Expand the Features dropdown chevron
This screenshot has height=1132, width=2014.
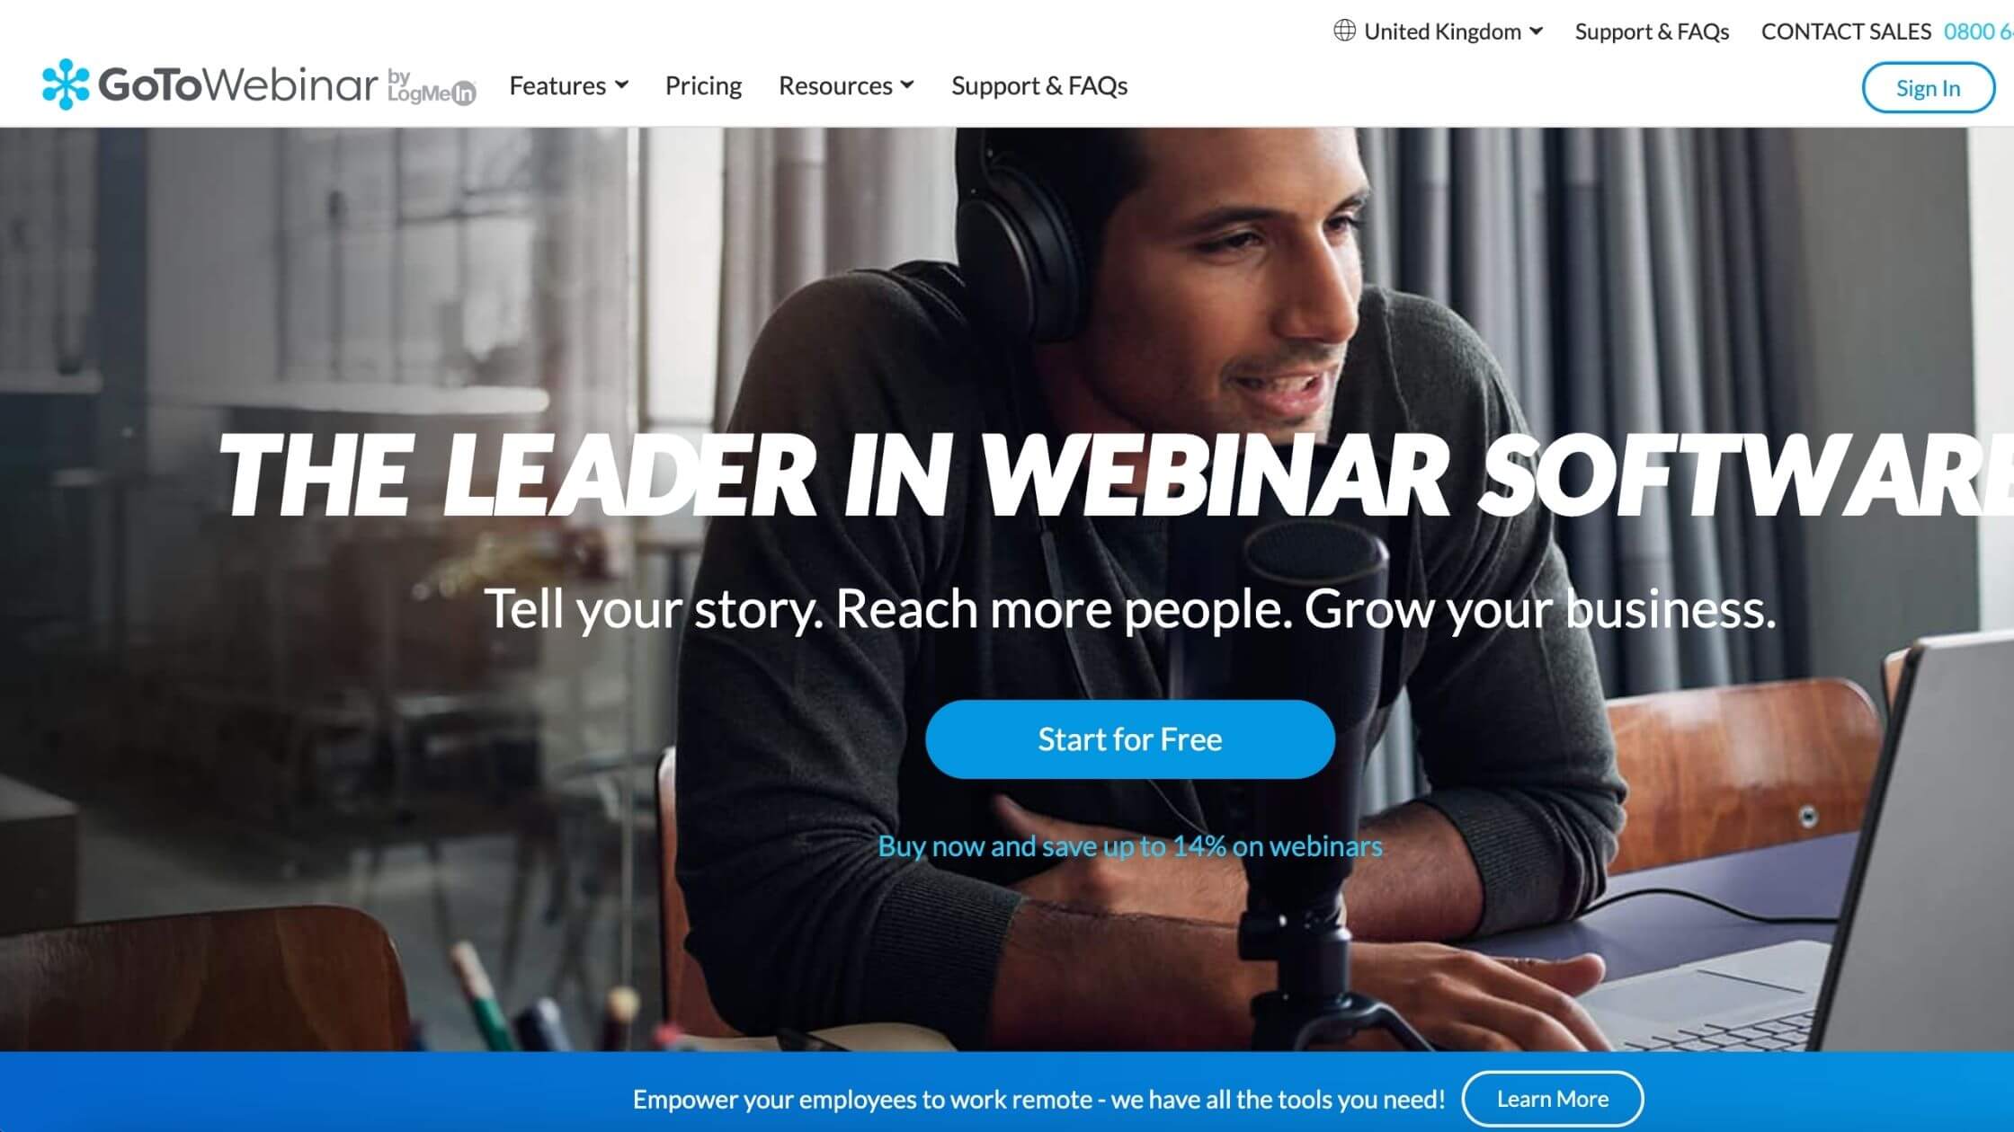(621, 85)
